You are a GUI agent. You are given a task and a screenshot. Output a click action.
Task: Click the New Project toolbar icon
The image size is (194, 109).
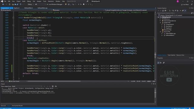tap(9, 4)
